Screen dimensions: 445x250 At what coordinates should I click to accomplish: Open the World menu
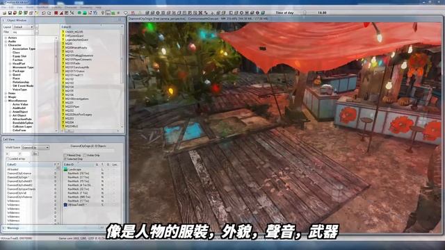(x=29, y=7)
